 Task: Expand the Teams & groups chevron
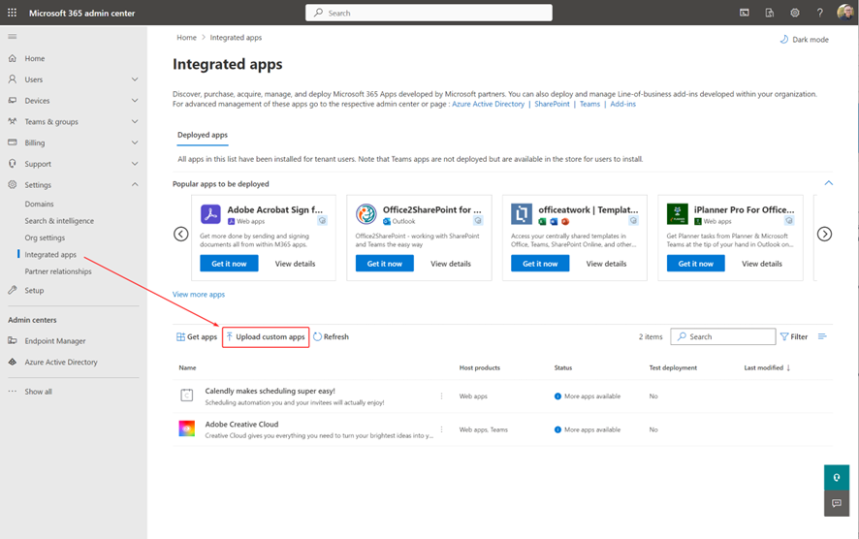click(135, 121)
